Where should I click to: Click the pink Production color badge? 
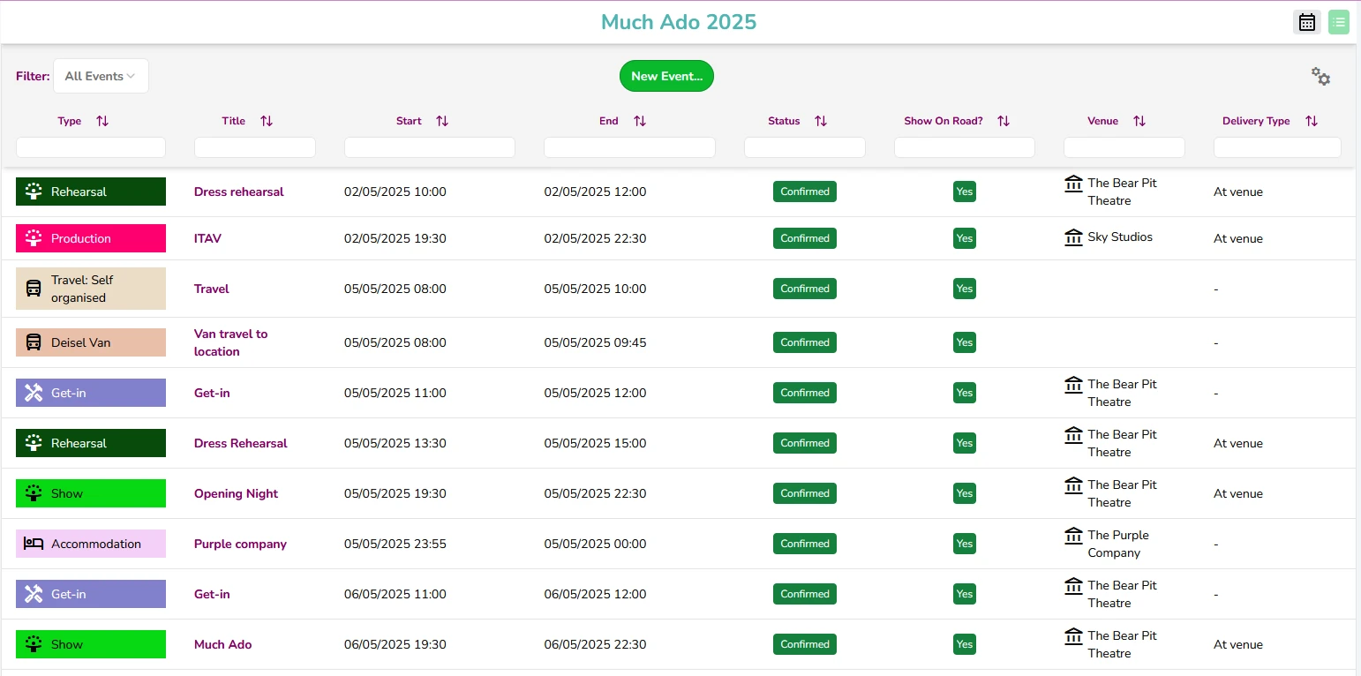point(90,238)
